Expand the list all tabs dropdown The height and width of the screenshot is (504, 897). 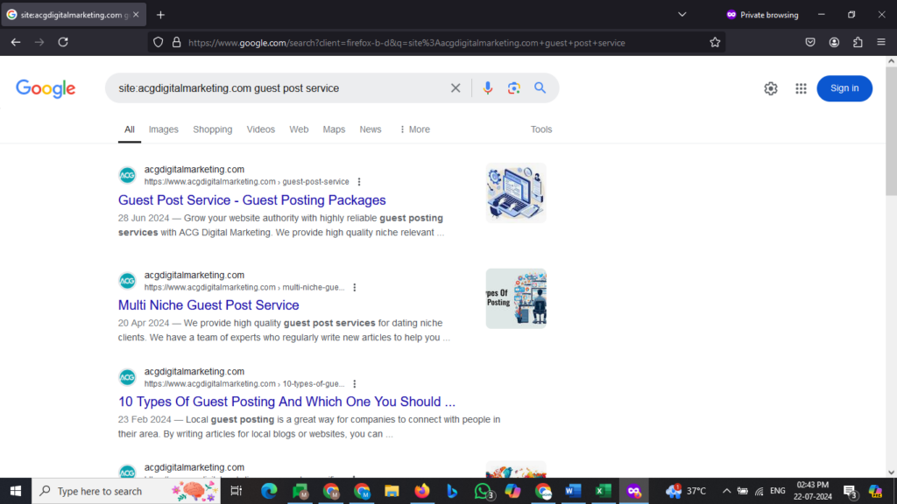[682, 15]
